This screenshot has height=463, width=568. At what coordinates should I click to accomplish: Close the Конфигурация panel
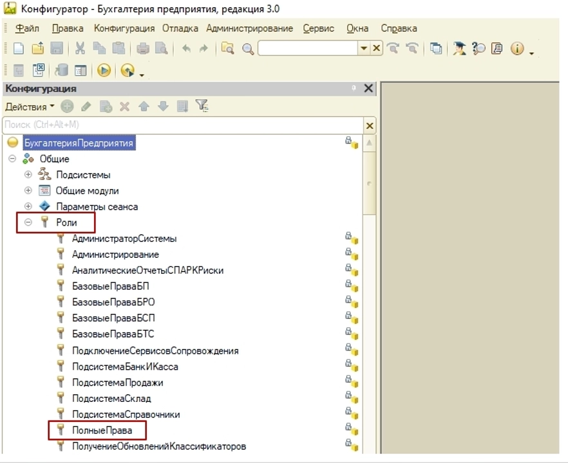(368, 88)
